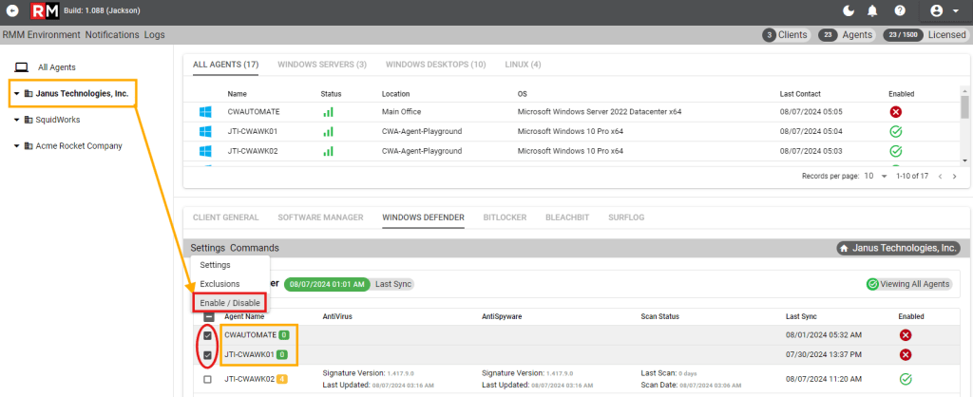Switch to Windows Desktops (10) tab
Viewport: 973px width, 397px height.
coord(435,65)
